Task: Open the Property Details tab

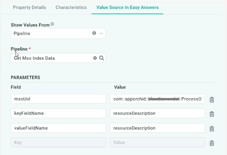Action: [x=29, y=7]
